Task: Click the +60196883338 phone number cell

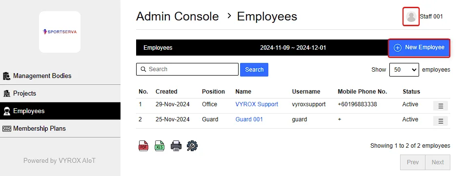Action: [x=357, y=104]
